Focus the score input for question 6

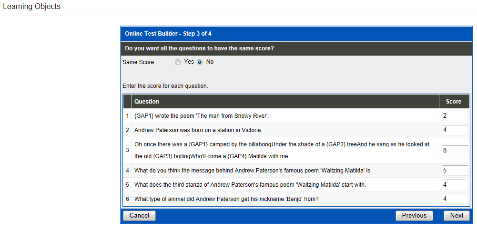click(455, 199)
